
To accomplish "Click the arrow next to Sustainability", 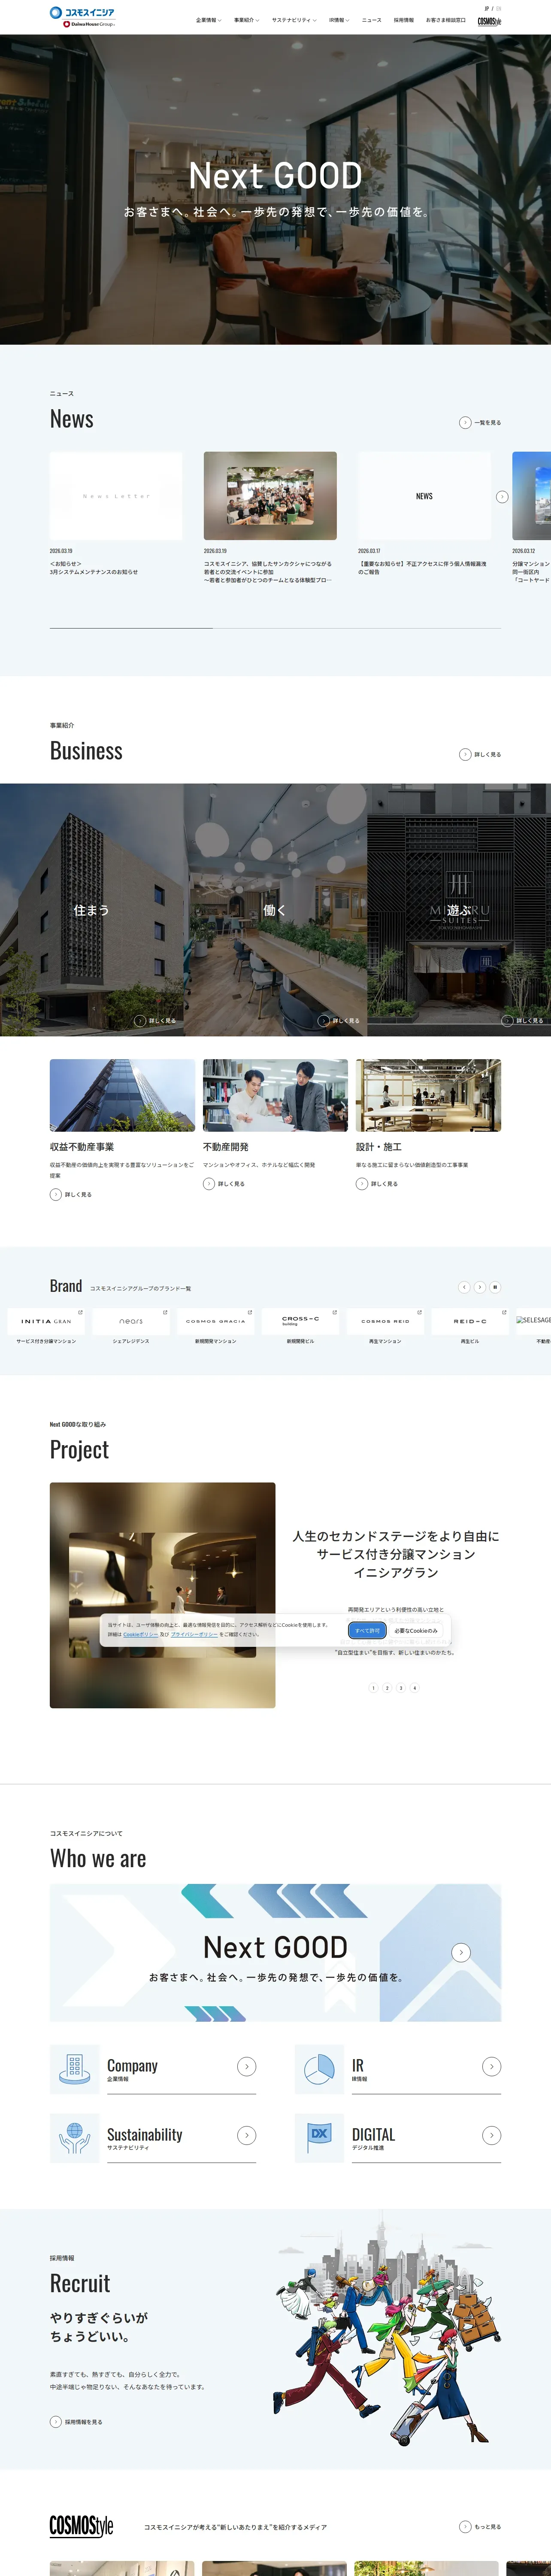I will click(x=247, y=2135).
